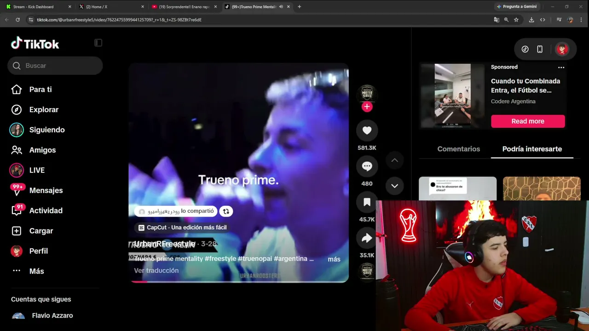Viewport: 589px width, 331px height.
Task: Collapse the TikTok sidebar panel icon
Action: point(98,43)
